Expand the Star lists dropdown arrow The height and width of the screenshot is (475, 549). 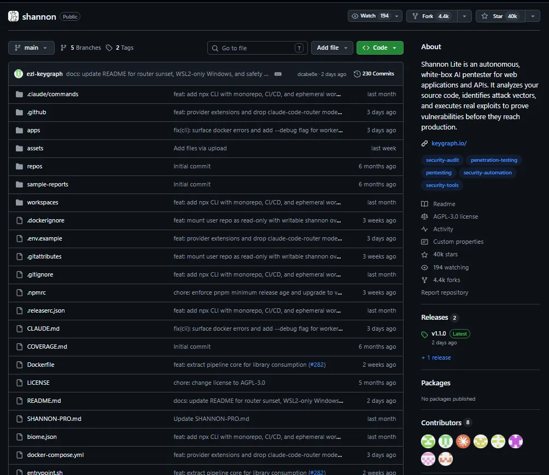tap(533, 16)
